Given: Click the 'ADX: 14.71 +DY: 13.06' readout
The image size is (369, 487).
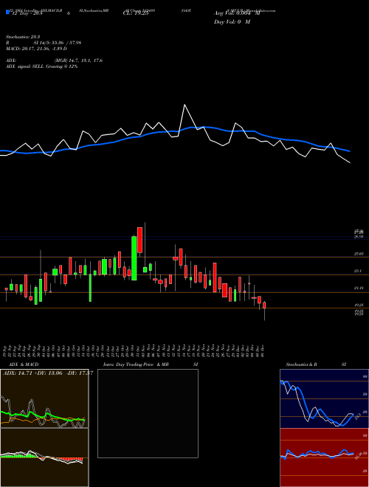Looking at the screenshot, I should pos(34,373).
